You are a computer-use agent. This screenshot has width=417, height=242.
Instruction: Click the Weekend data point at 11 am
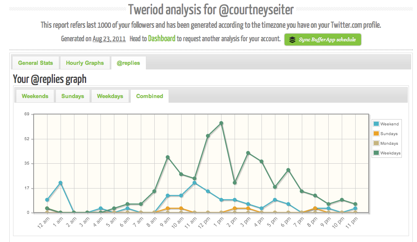tap(194, 183)
